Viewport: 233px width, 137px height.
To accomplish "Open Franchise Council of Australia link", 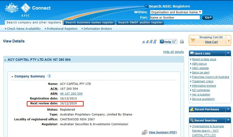I will pos(211,77).
